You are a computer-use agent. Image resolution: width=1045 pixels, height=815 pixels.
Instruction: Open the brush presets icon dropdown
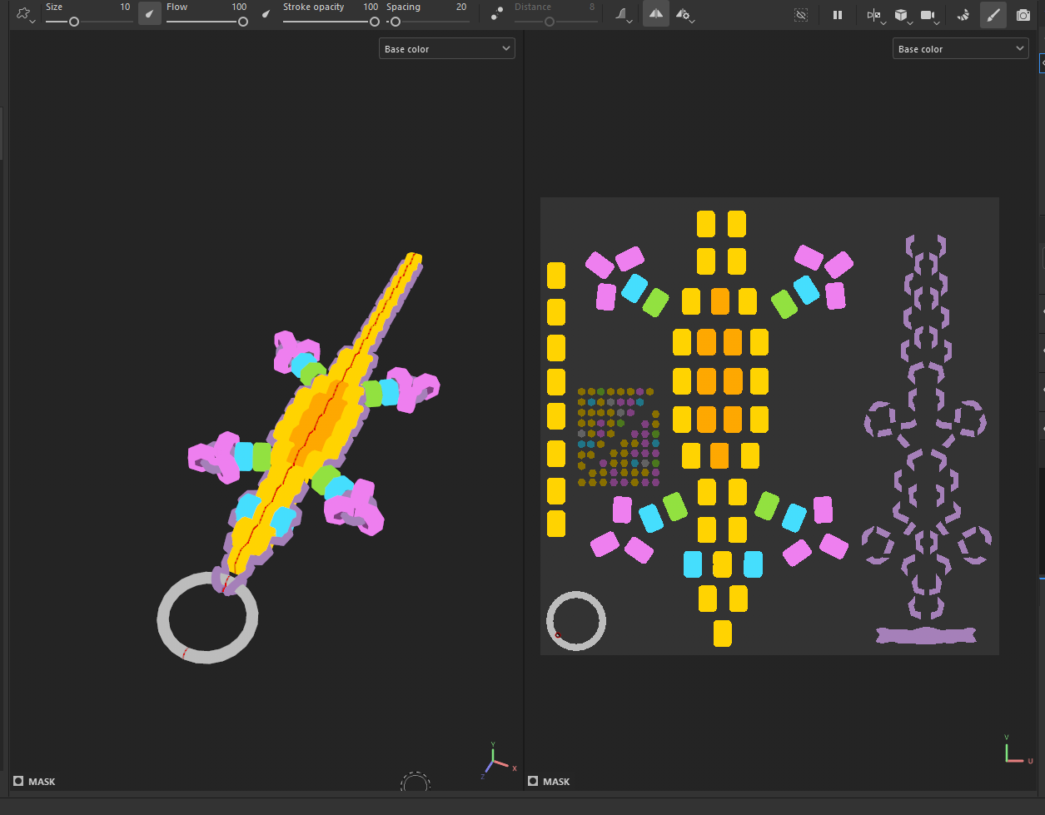[x=25, y=14]
